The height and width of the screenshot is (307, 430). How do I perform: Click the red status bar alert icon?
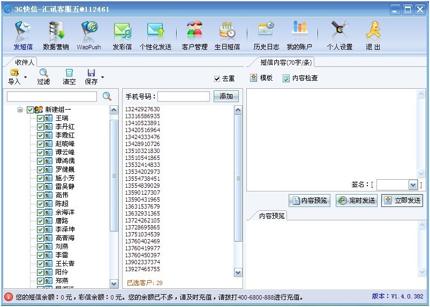point(9,297)
